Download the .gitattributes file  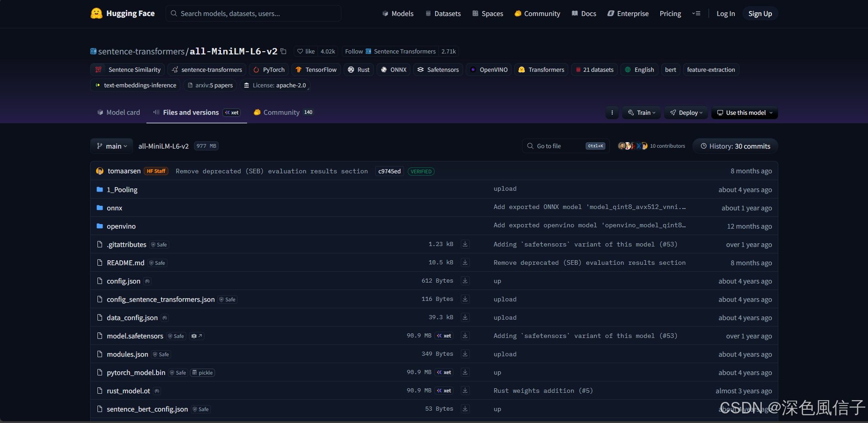tap(465, 244)
